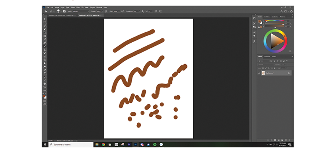This screenshot has height=150, width=328.
Task: Select the Eraser tool
Action: click(45, 56)
